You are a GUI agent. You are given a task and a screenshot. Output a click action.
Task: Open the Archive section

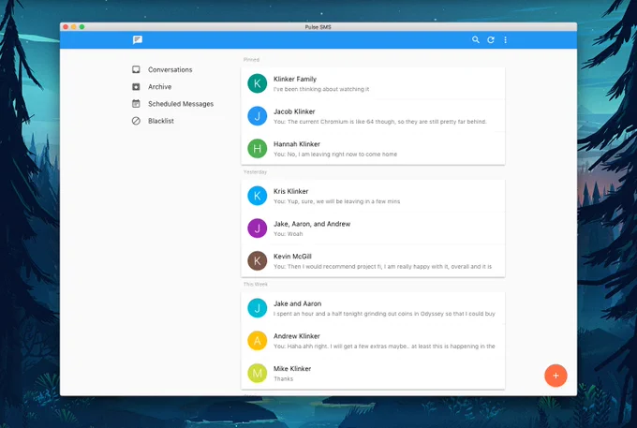point(159,86)
